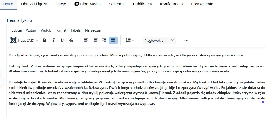267x117 pixels.
Task: Show more toolbar options via ellipsis
Action: click(x=186, y=40)
